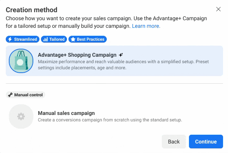Click the gray gear icon
This screenshot has height=153, width=228.
pyautogui.click(x=21, y=116)
